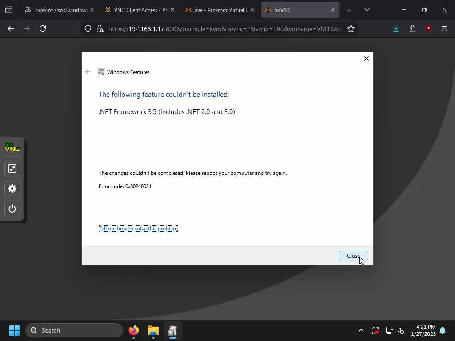Screen dimensions: 455x341
Task: Click the browser forward arrow
Action: [x=27, y=28]
